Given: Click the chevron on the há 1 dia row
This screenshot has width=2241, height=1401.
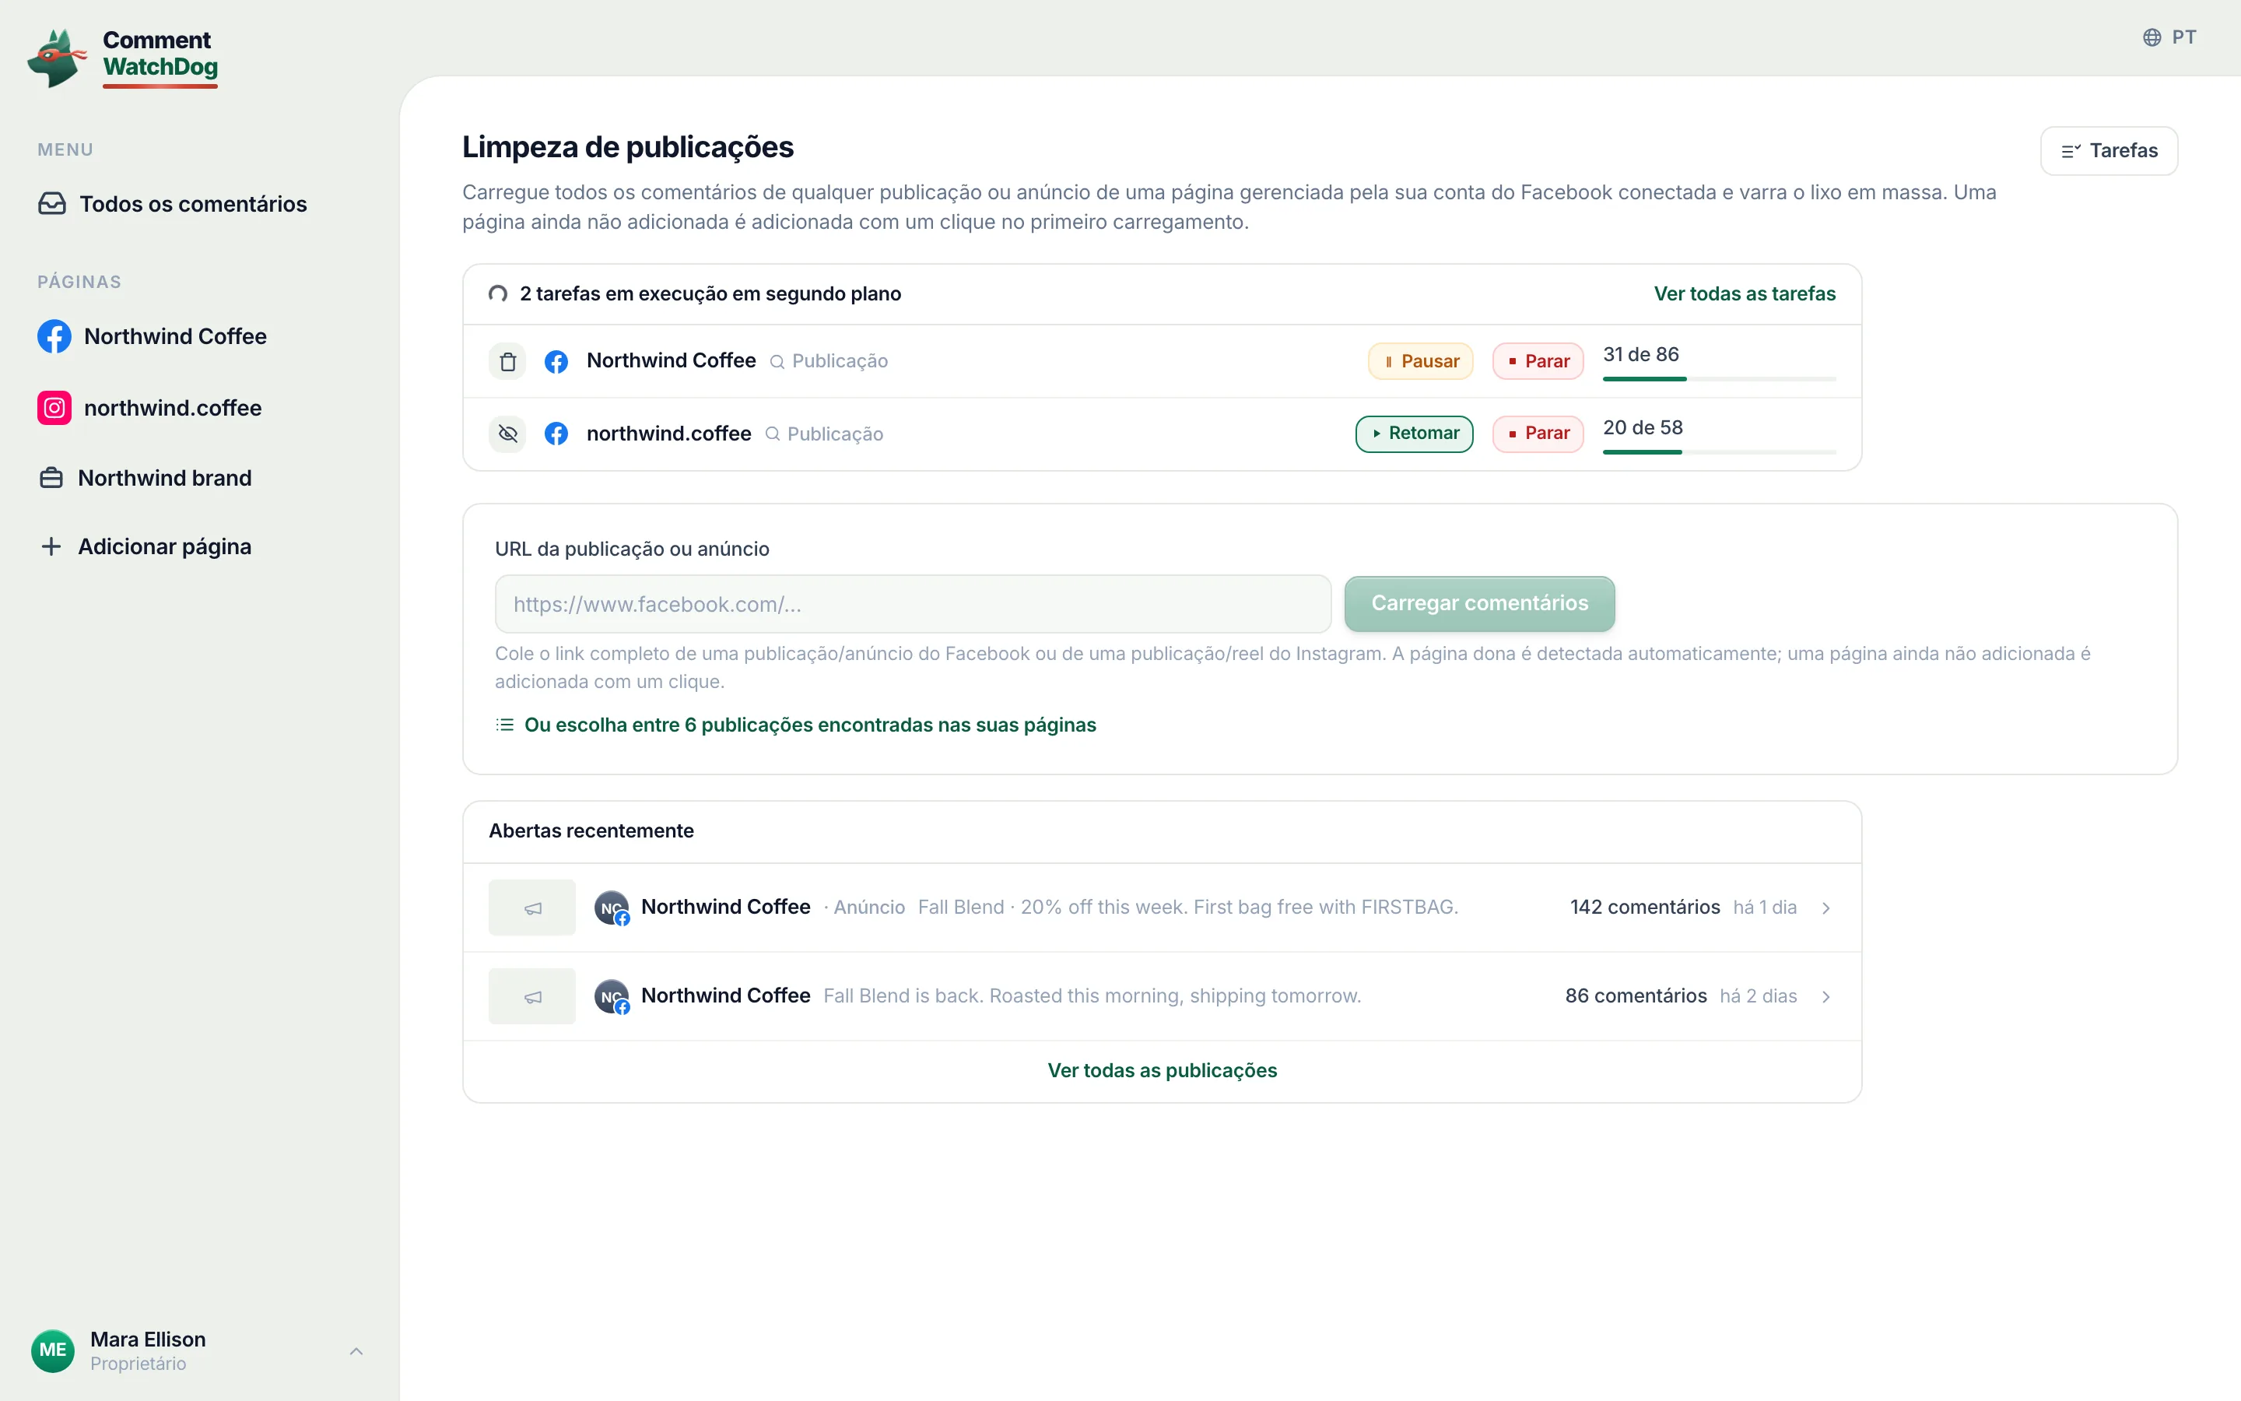Looking at the screenshot, I should pos(1826,908).
